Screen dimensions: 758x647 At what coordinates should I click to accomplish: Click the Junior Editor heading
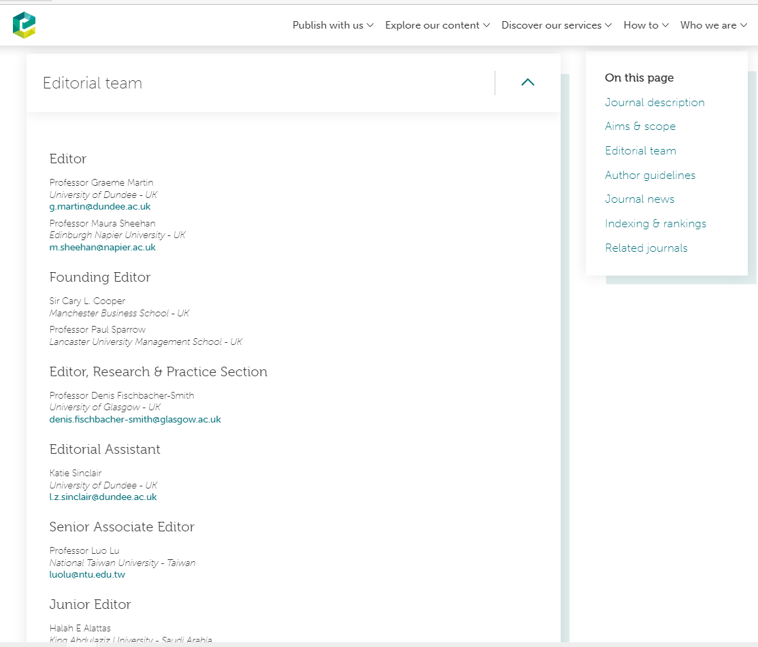[90, 604]
